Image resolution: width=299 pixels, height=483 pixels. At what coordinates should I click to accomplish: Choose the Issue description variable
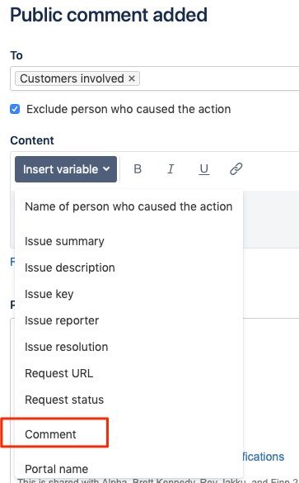tap(128, 268)
